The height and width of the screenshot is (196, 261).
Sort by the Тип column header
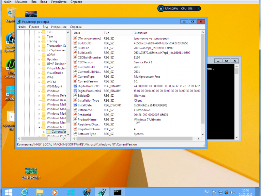point(117,33)
